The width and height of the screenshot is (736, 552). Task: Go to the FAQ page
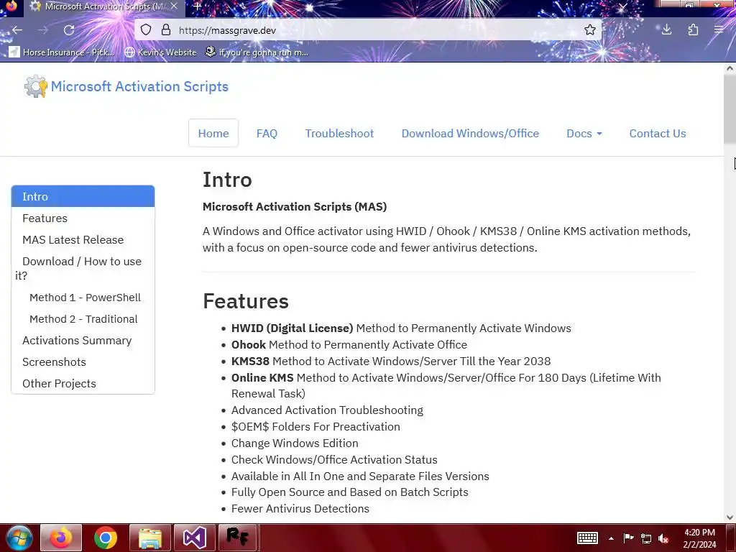[267, 133]
